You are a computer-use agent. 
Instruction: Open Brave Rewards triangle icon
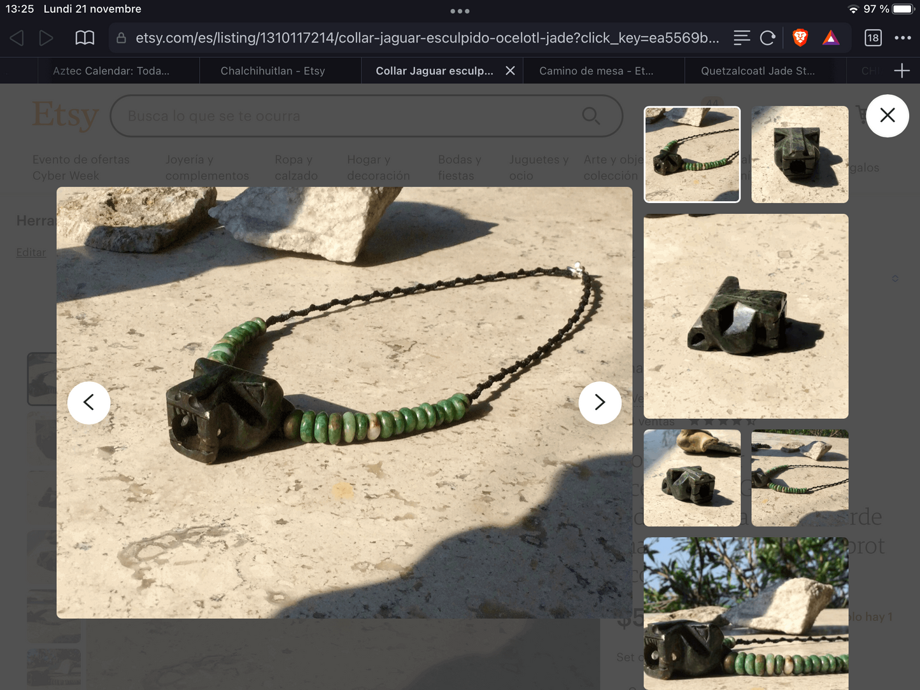[831, 38]
